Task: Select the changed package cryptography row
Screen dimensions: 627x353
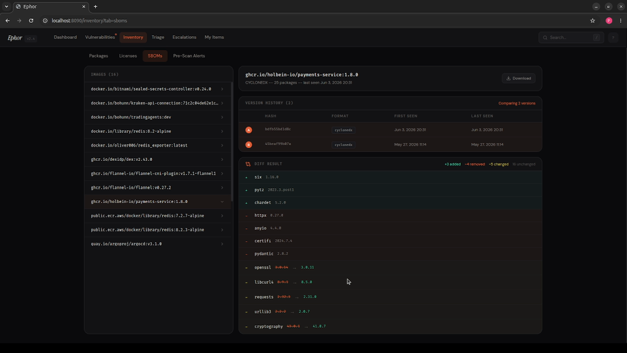Action: tap(390, 327)
